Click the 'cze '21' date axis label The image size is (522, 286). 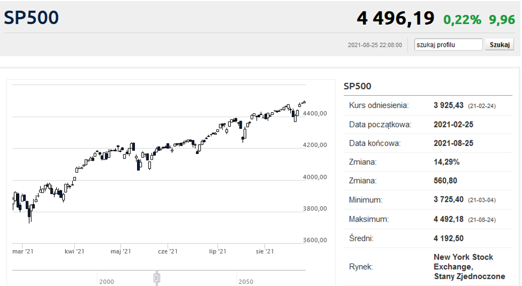click(167, 251)
